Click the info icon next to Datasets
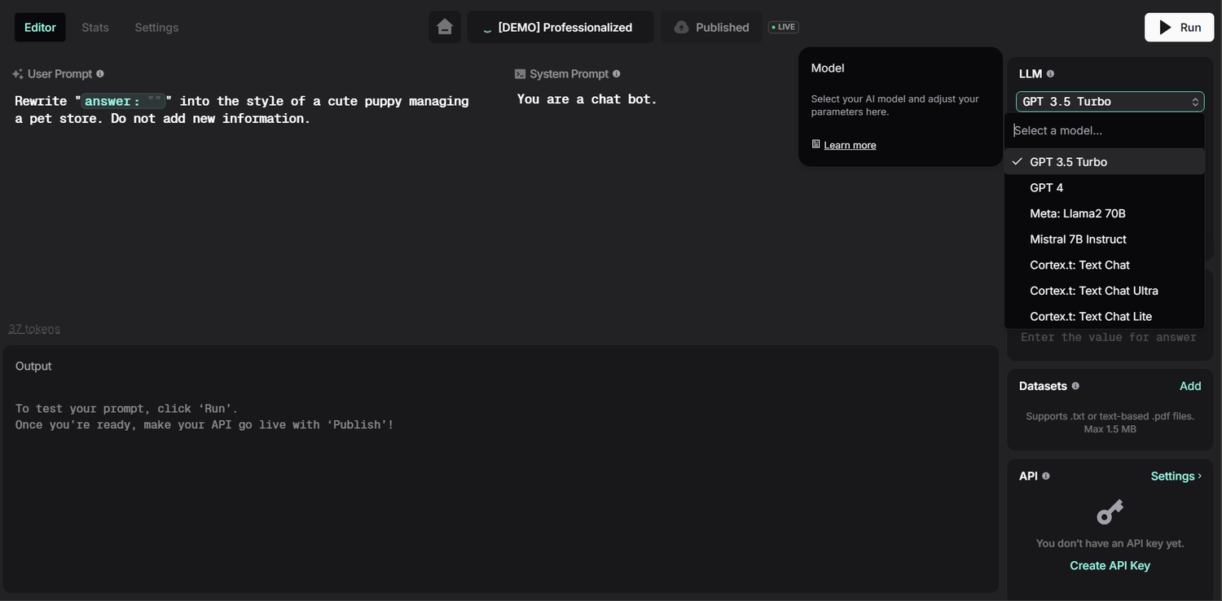 coord(1075,385)
